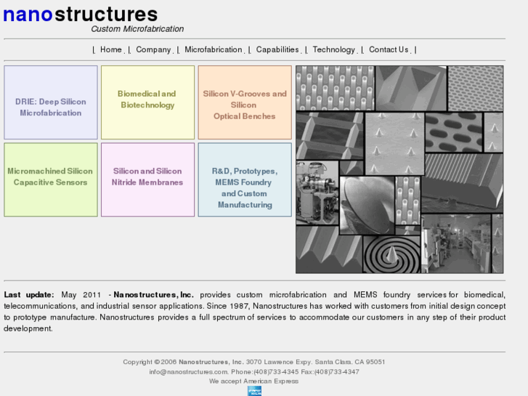Open Micromachined Silicon Capacitive Sensors tile
This screenshot has width=528, height=396.
(x=51, y=179)
